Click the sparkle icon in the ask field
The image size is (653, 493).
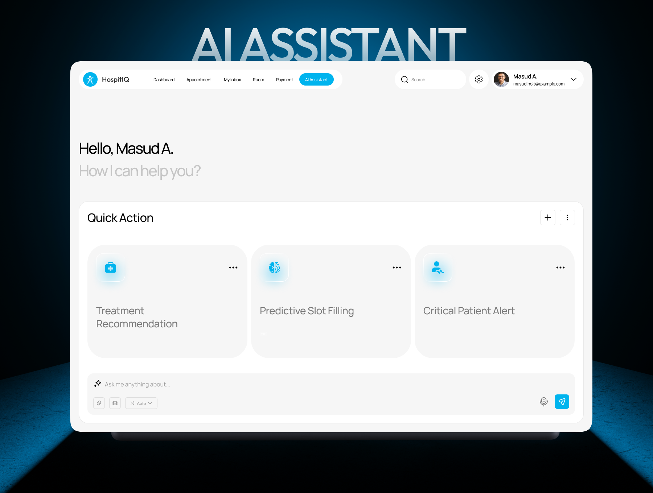tap(97, 384)
